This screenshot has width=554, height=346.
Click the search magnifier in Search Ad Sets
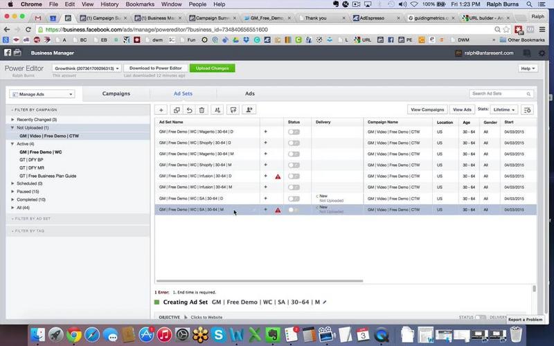pos(528,94)
